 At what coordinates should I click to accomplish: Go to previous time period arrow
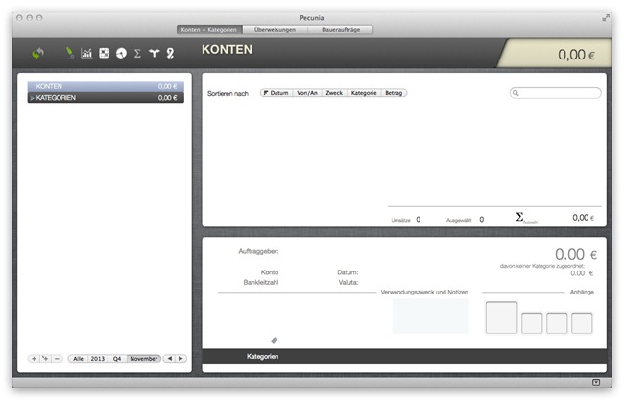(x=169, y=358)
